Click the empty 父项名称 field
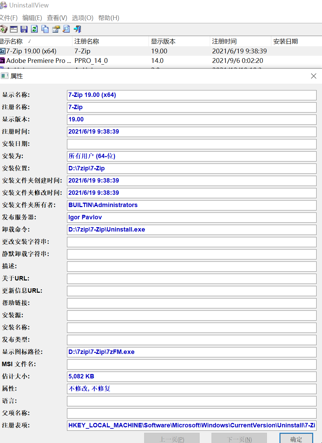The width and height of the screenshot is (322, 443). pyautogui.click(x=192, y=413)
